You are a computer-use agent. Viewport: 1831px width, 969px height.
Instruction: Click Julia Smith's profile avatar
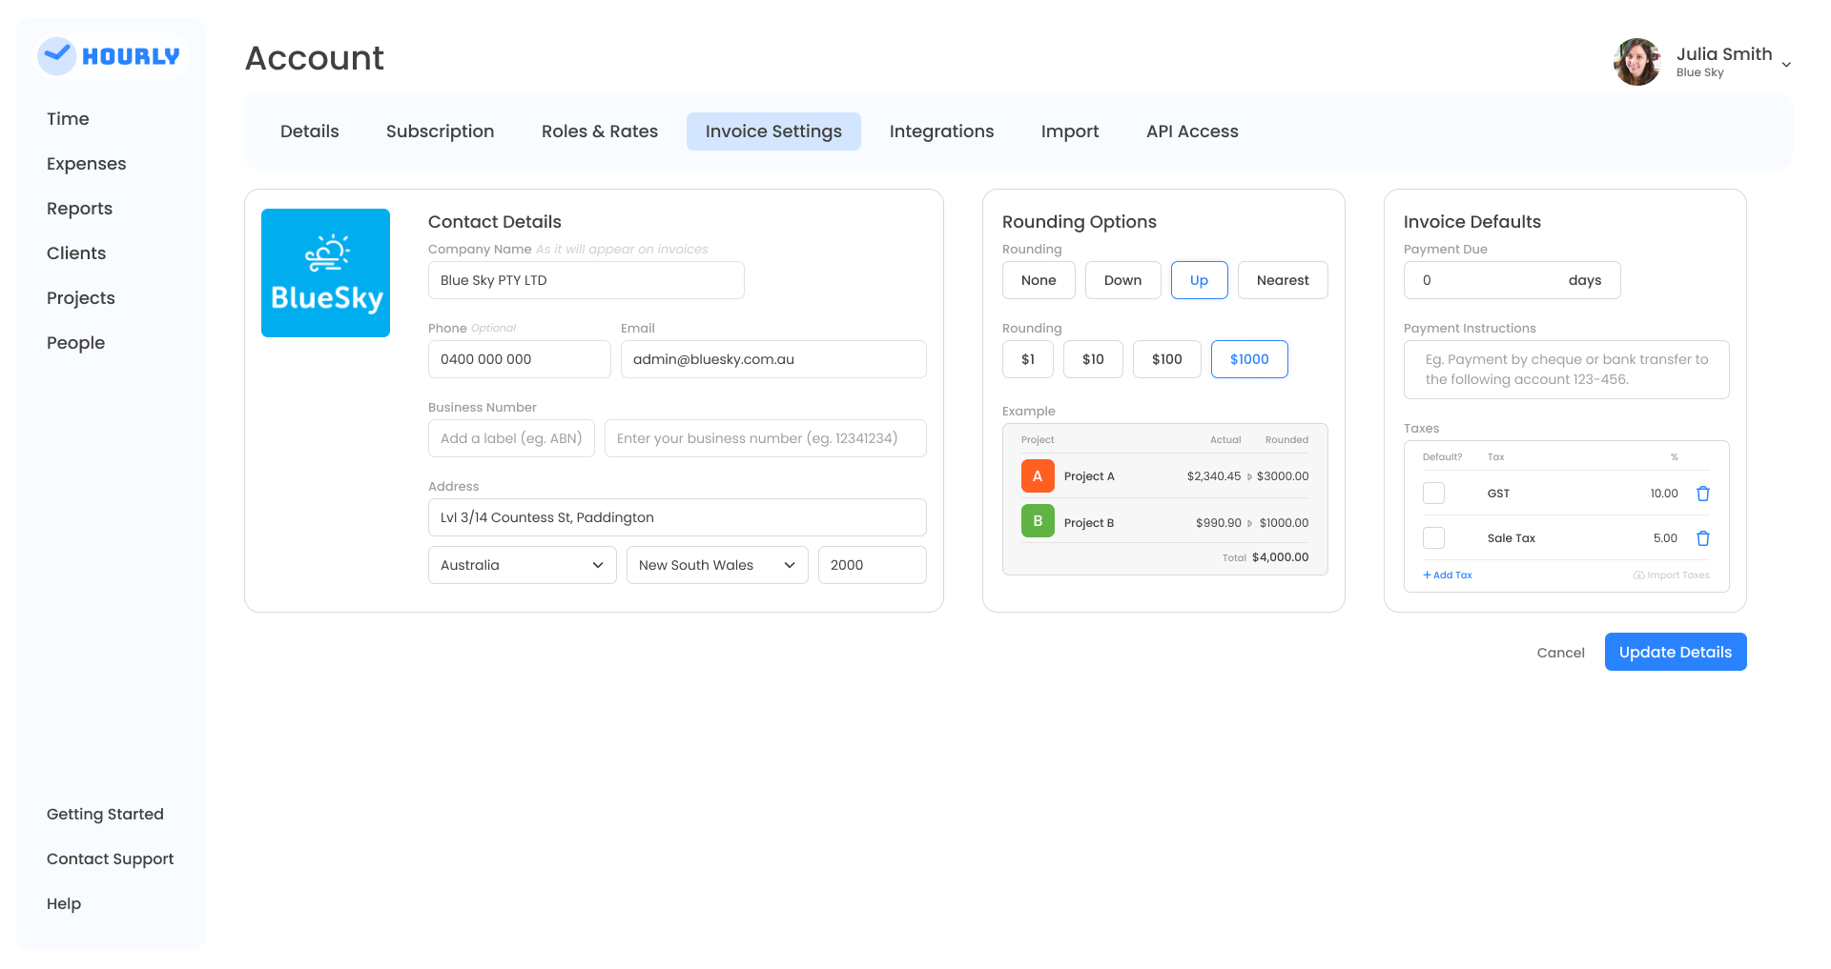pos(1636,62)
